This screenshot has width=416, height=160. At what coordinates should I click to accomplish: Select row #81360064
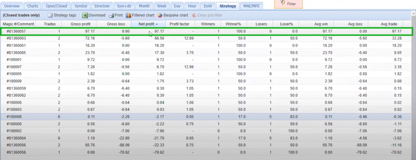206,138
